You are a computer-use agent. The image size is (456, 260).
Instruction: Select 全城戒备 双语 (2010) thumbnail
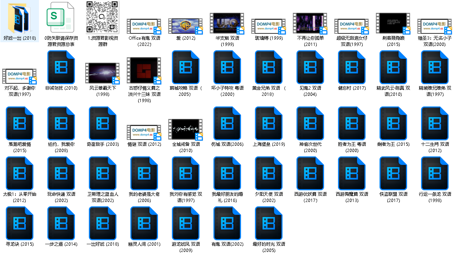coord(186,130)
